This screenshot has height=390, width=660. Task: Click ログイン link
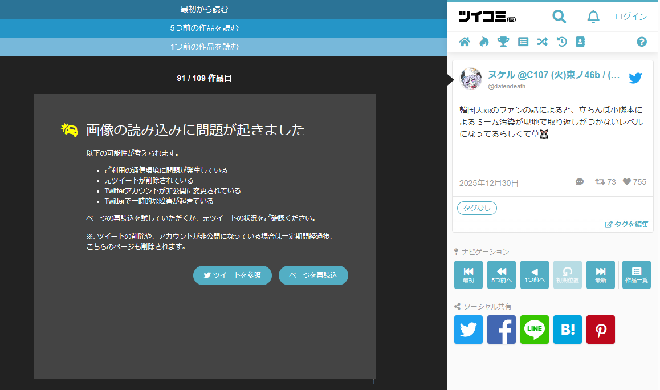click(631, 17)
